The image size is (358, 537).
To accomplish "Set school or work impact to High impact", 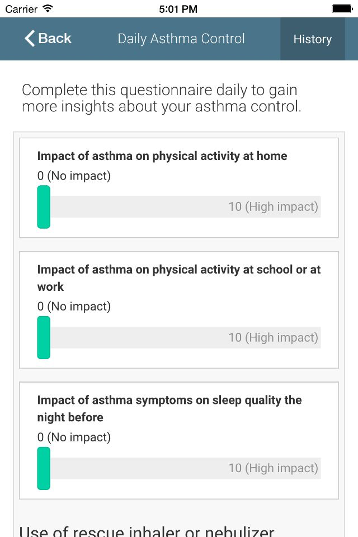I will [274, 338].
